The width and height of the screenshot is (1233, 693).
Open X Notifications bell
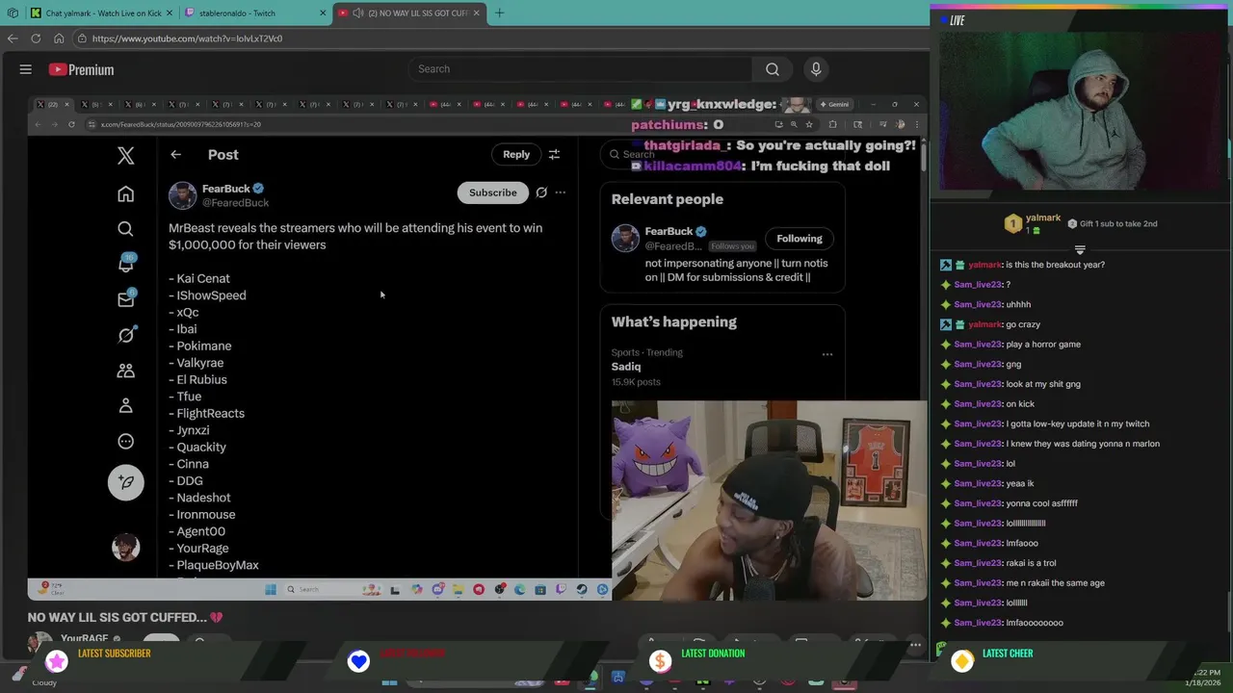coord(125,264)
